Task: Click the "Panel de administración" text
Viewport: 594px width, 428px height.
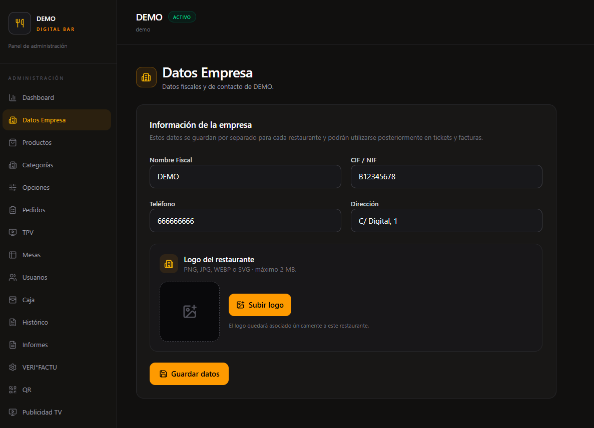Action: pos(38,46)
